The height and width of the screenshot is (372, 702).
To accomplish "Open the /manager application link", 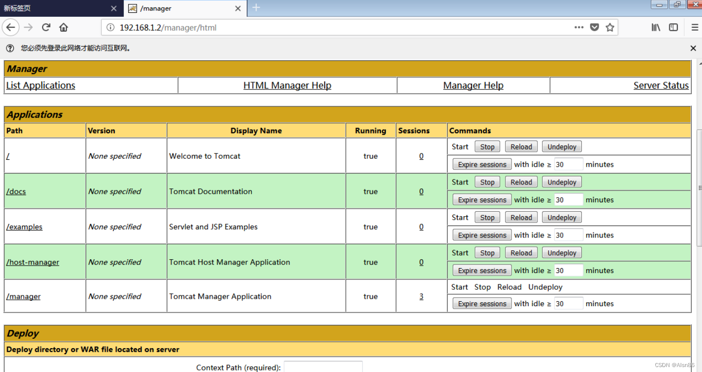I will (23, 296).
